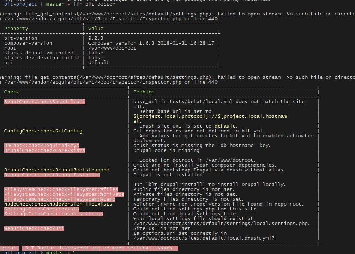Click 'Drupal core is missing!' problem text
The image size is (355, 254).
click(168, 150)
